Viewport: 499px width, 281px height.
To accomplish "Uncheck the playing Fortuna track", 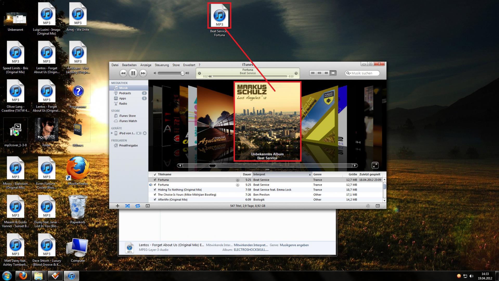I will pyautogui.click(x=155, y=185).
